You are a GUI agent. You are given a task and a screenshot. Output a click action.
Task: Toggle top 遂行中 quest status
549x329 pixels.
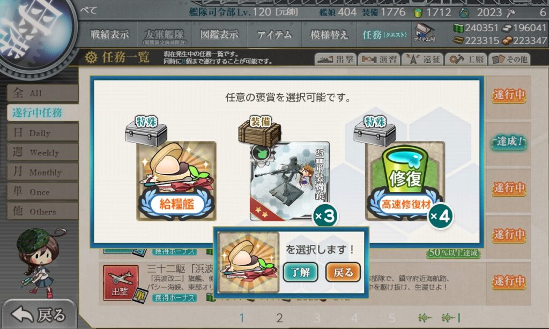[x=509, y=95]
